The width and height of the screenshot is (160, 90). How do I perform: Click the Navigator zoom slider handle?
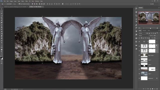[x=150, y=28]
